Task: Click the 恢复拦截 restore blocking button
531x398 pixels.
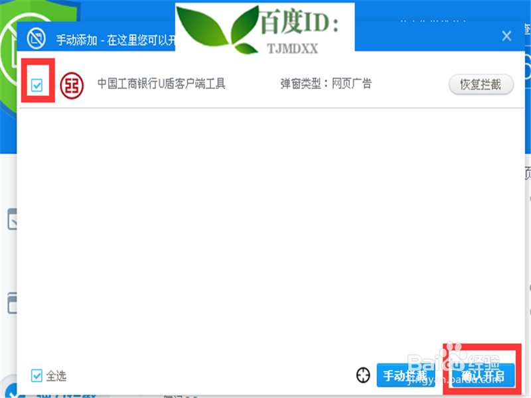Action: coord(481,84)
